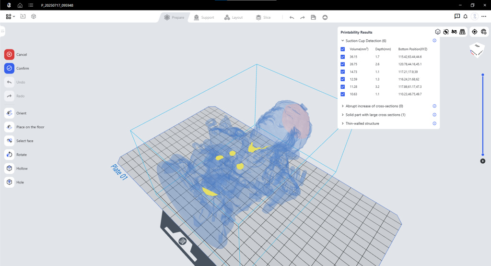The height and width of the screenshot is (266, 491).
Task: Select the Hole tool icon
Action: pos(10,182)
